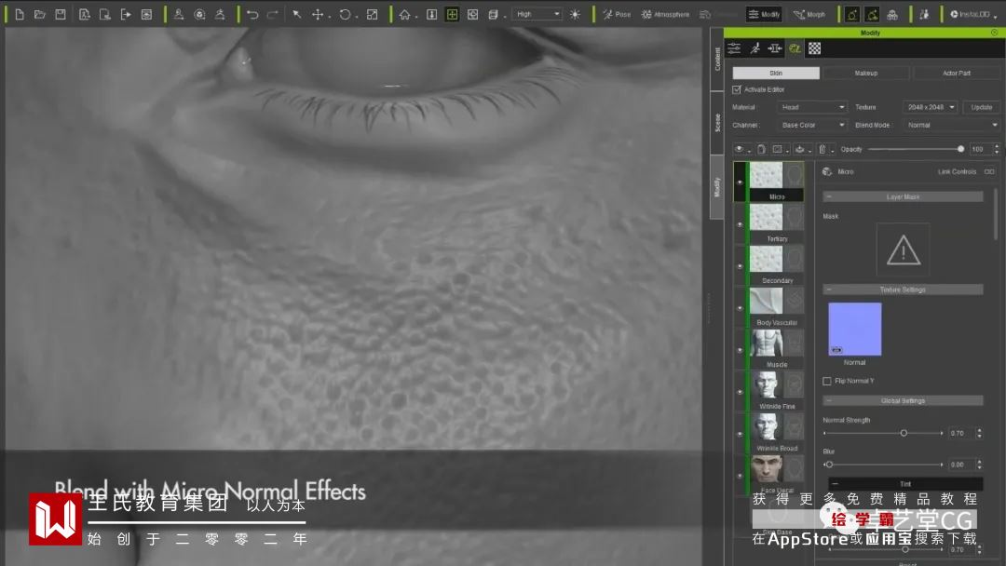Click the blue Normal texture swatch
The image size is (1006, 566).
pos(854,329)
